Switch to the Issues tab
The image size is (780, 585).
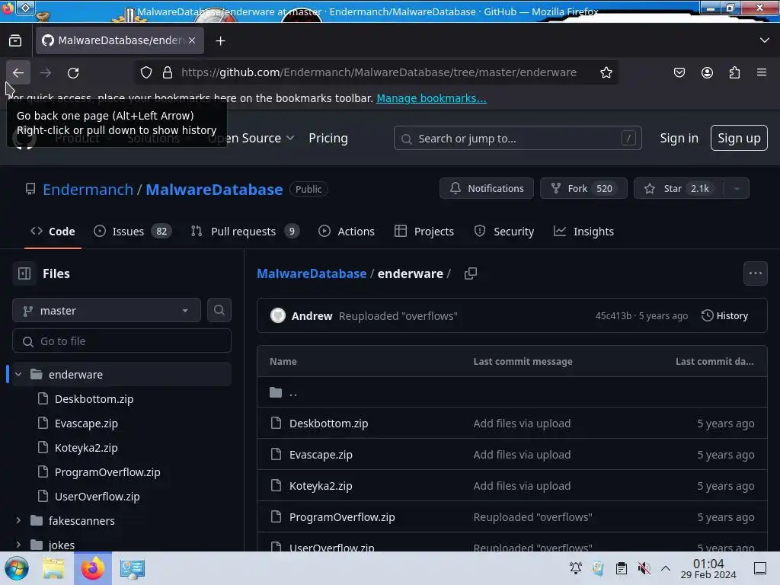coord(133,232)
